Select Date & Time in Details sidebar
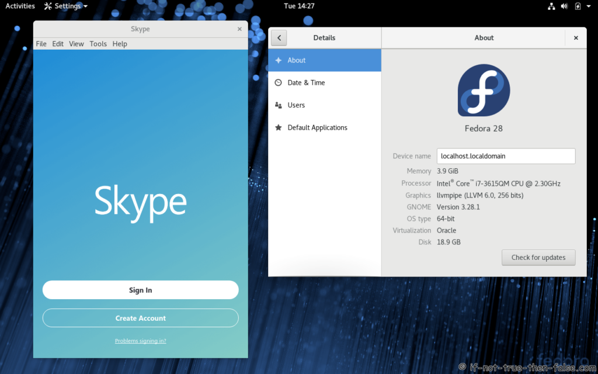This screenshot has width=598, height=374. 325,82
